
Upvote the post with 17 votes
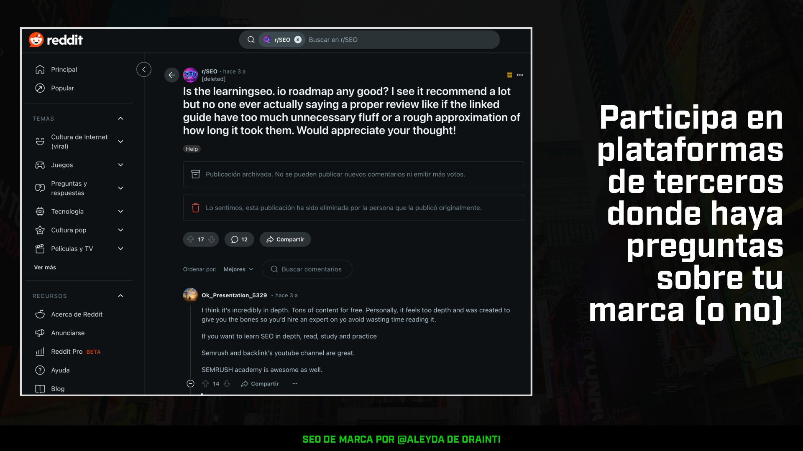pyautogui.click(x=191, y=239)
